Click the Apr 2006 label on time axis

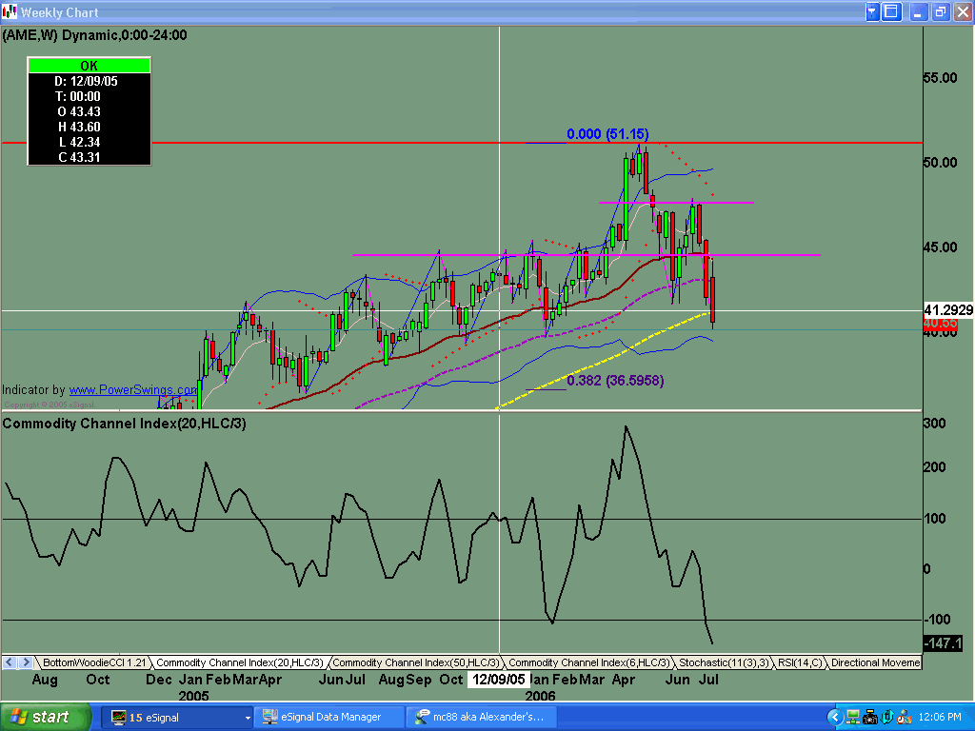click(623, 680)
